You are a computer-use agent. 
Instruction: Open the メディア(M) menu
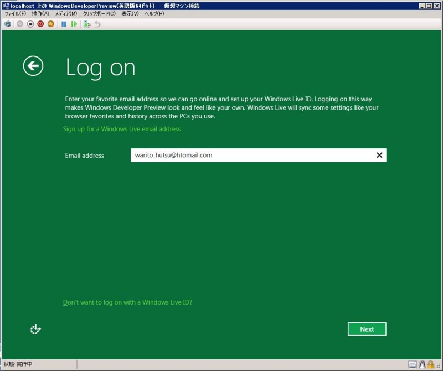click(x=66, y=13)
